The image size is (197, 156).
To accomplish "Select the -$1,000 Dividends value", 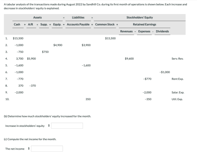I will click(165, 72).
